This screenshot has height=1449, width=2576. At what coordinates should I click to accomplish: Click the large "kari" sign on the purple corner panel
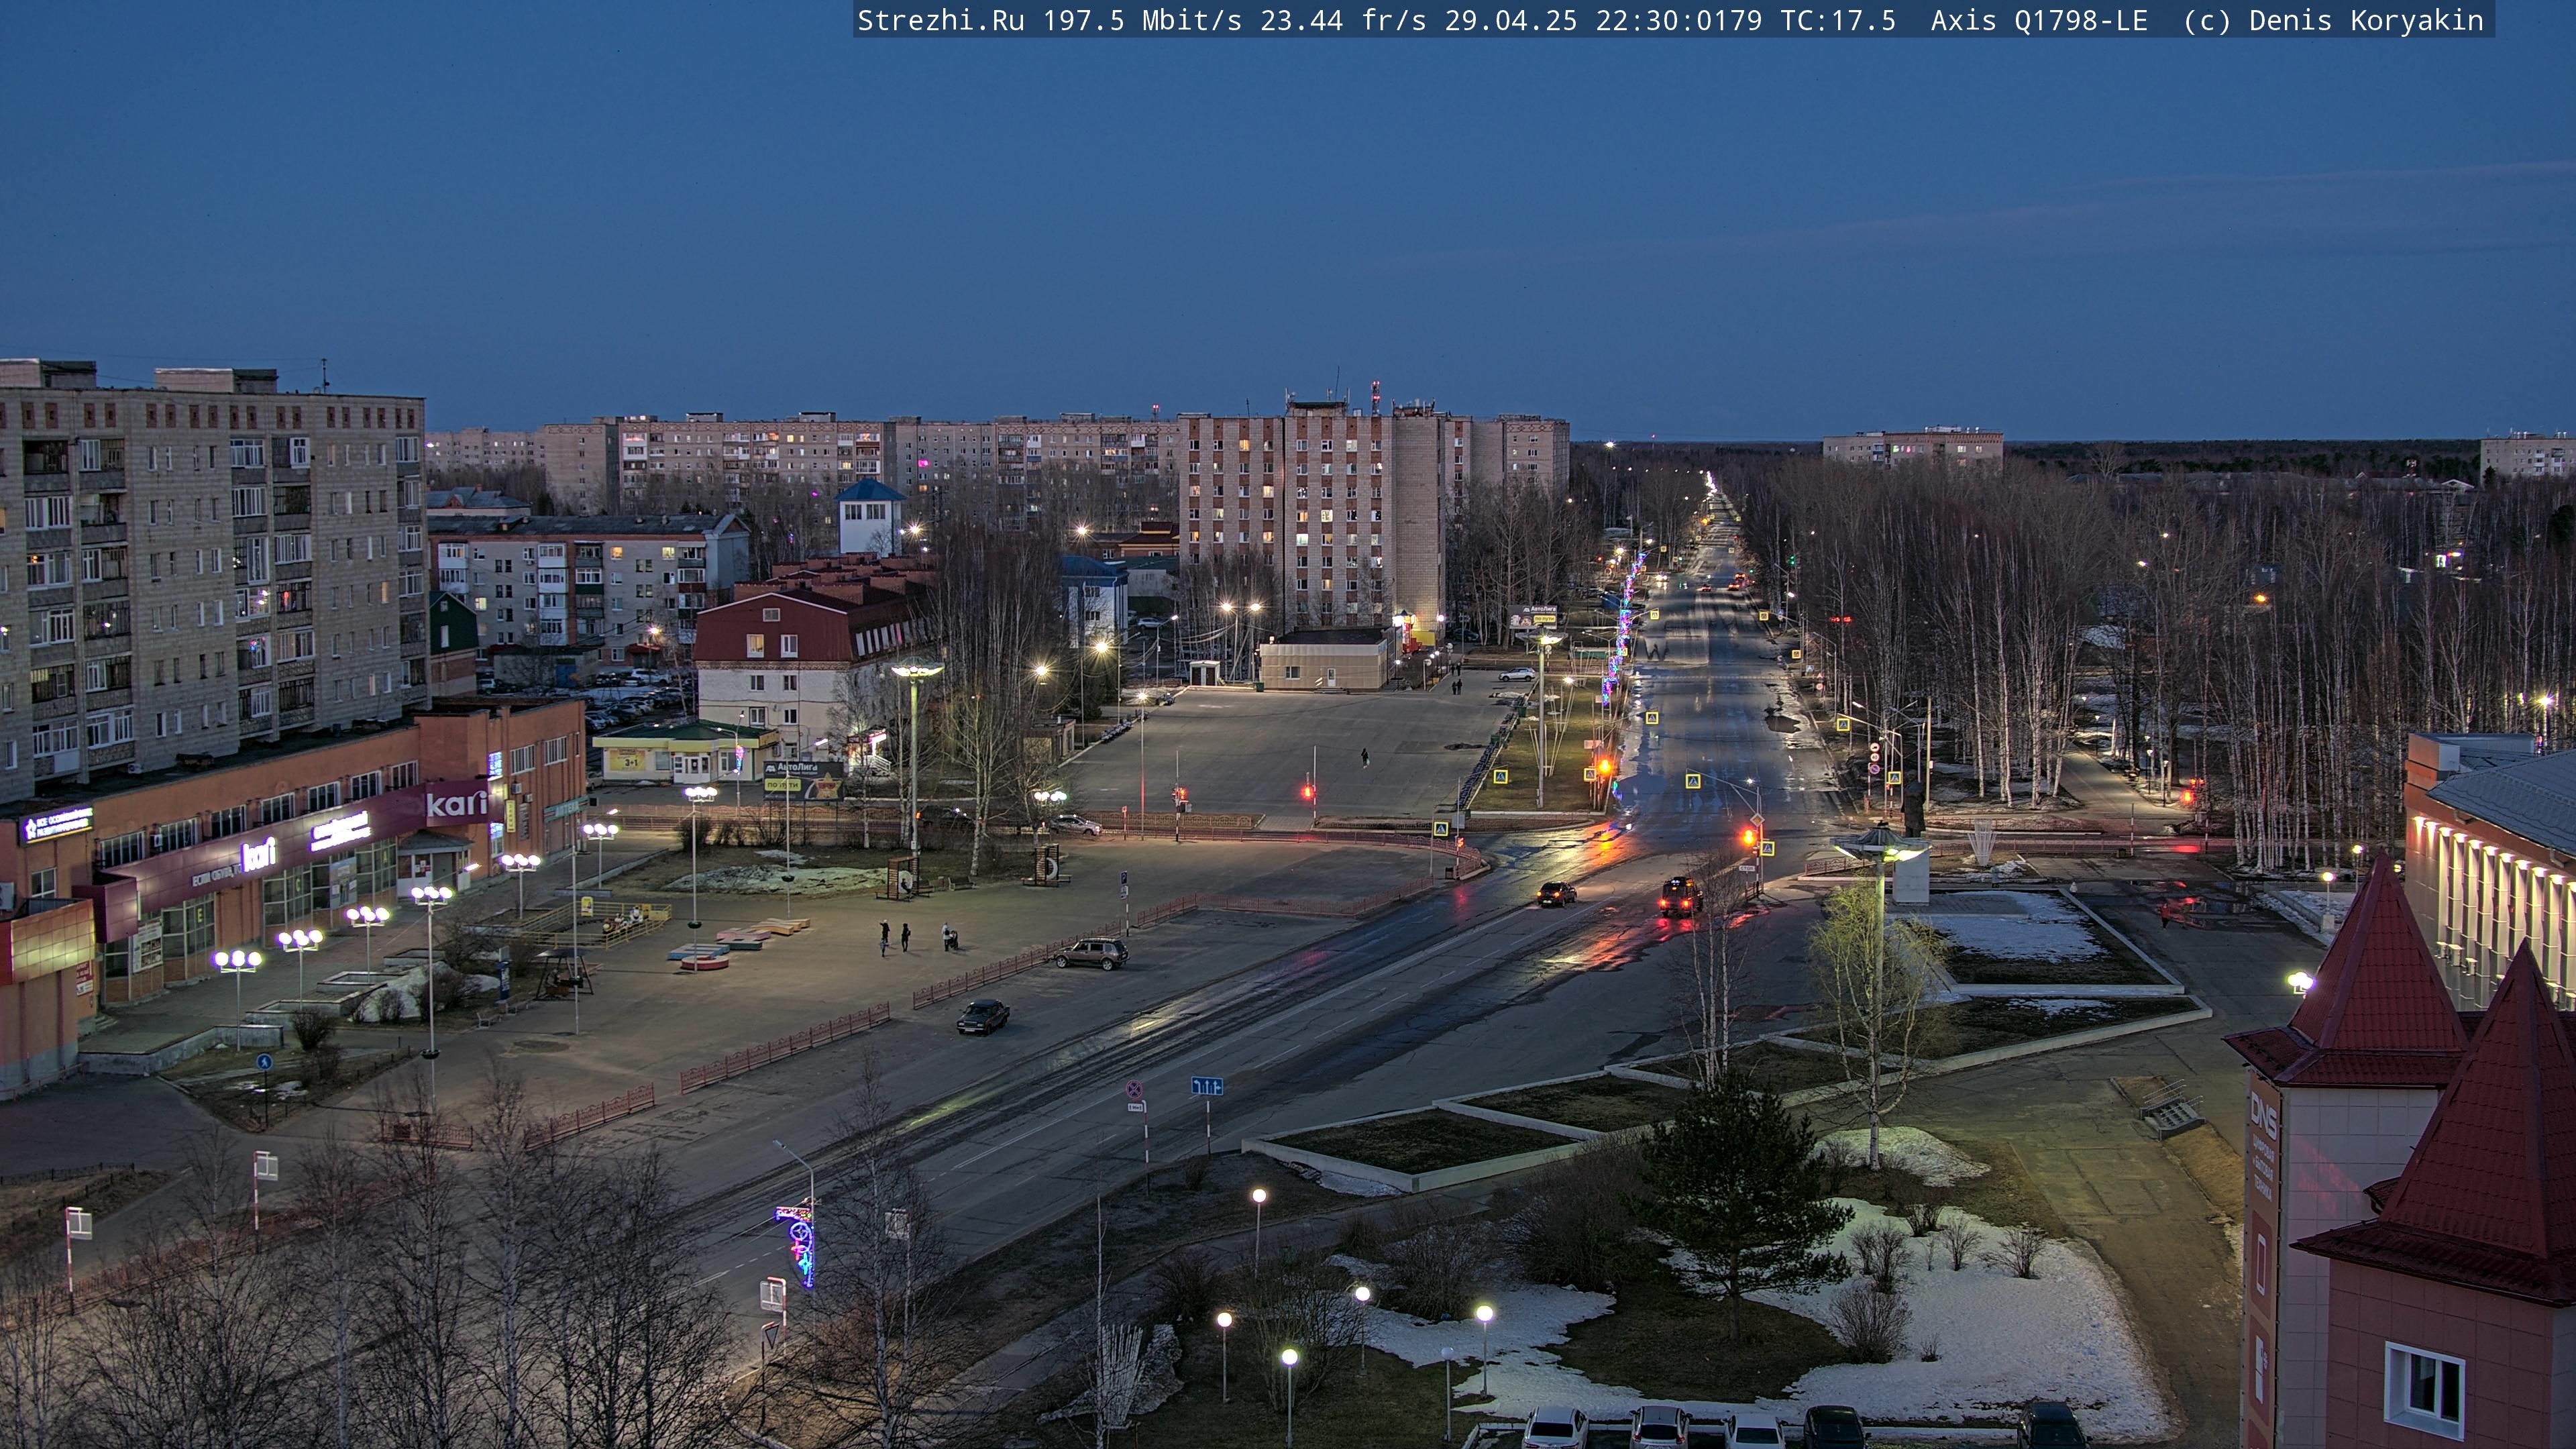click(457, 803)
